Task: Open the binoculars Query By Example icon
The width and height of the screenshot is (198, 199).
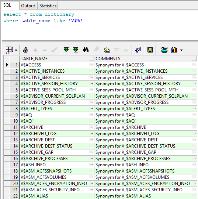Action: point(86,50)
